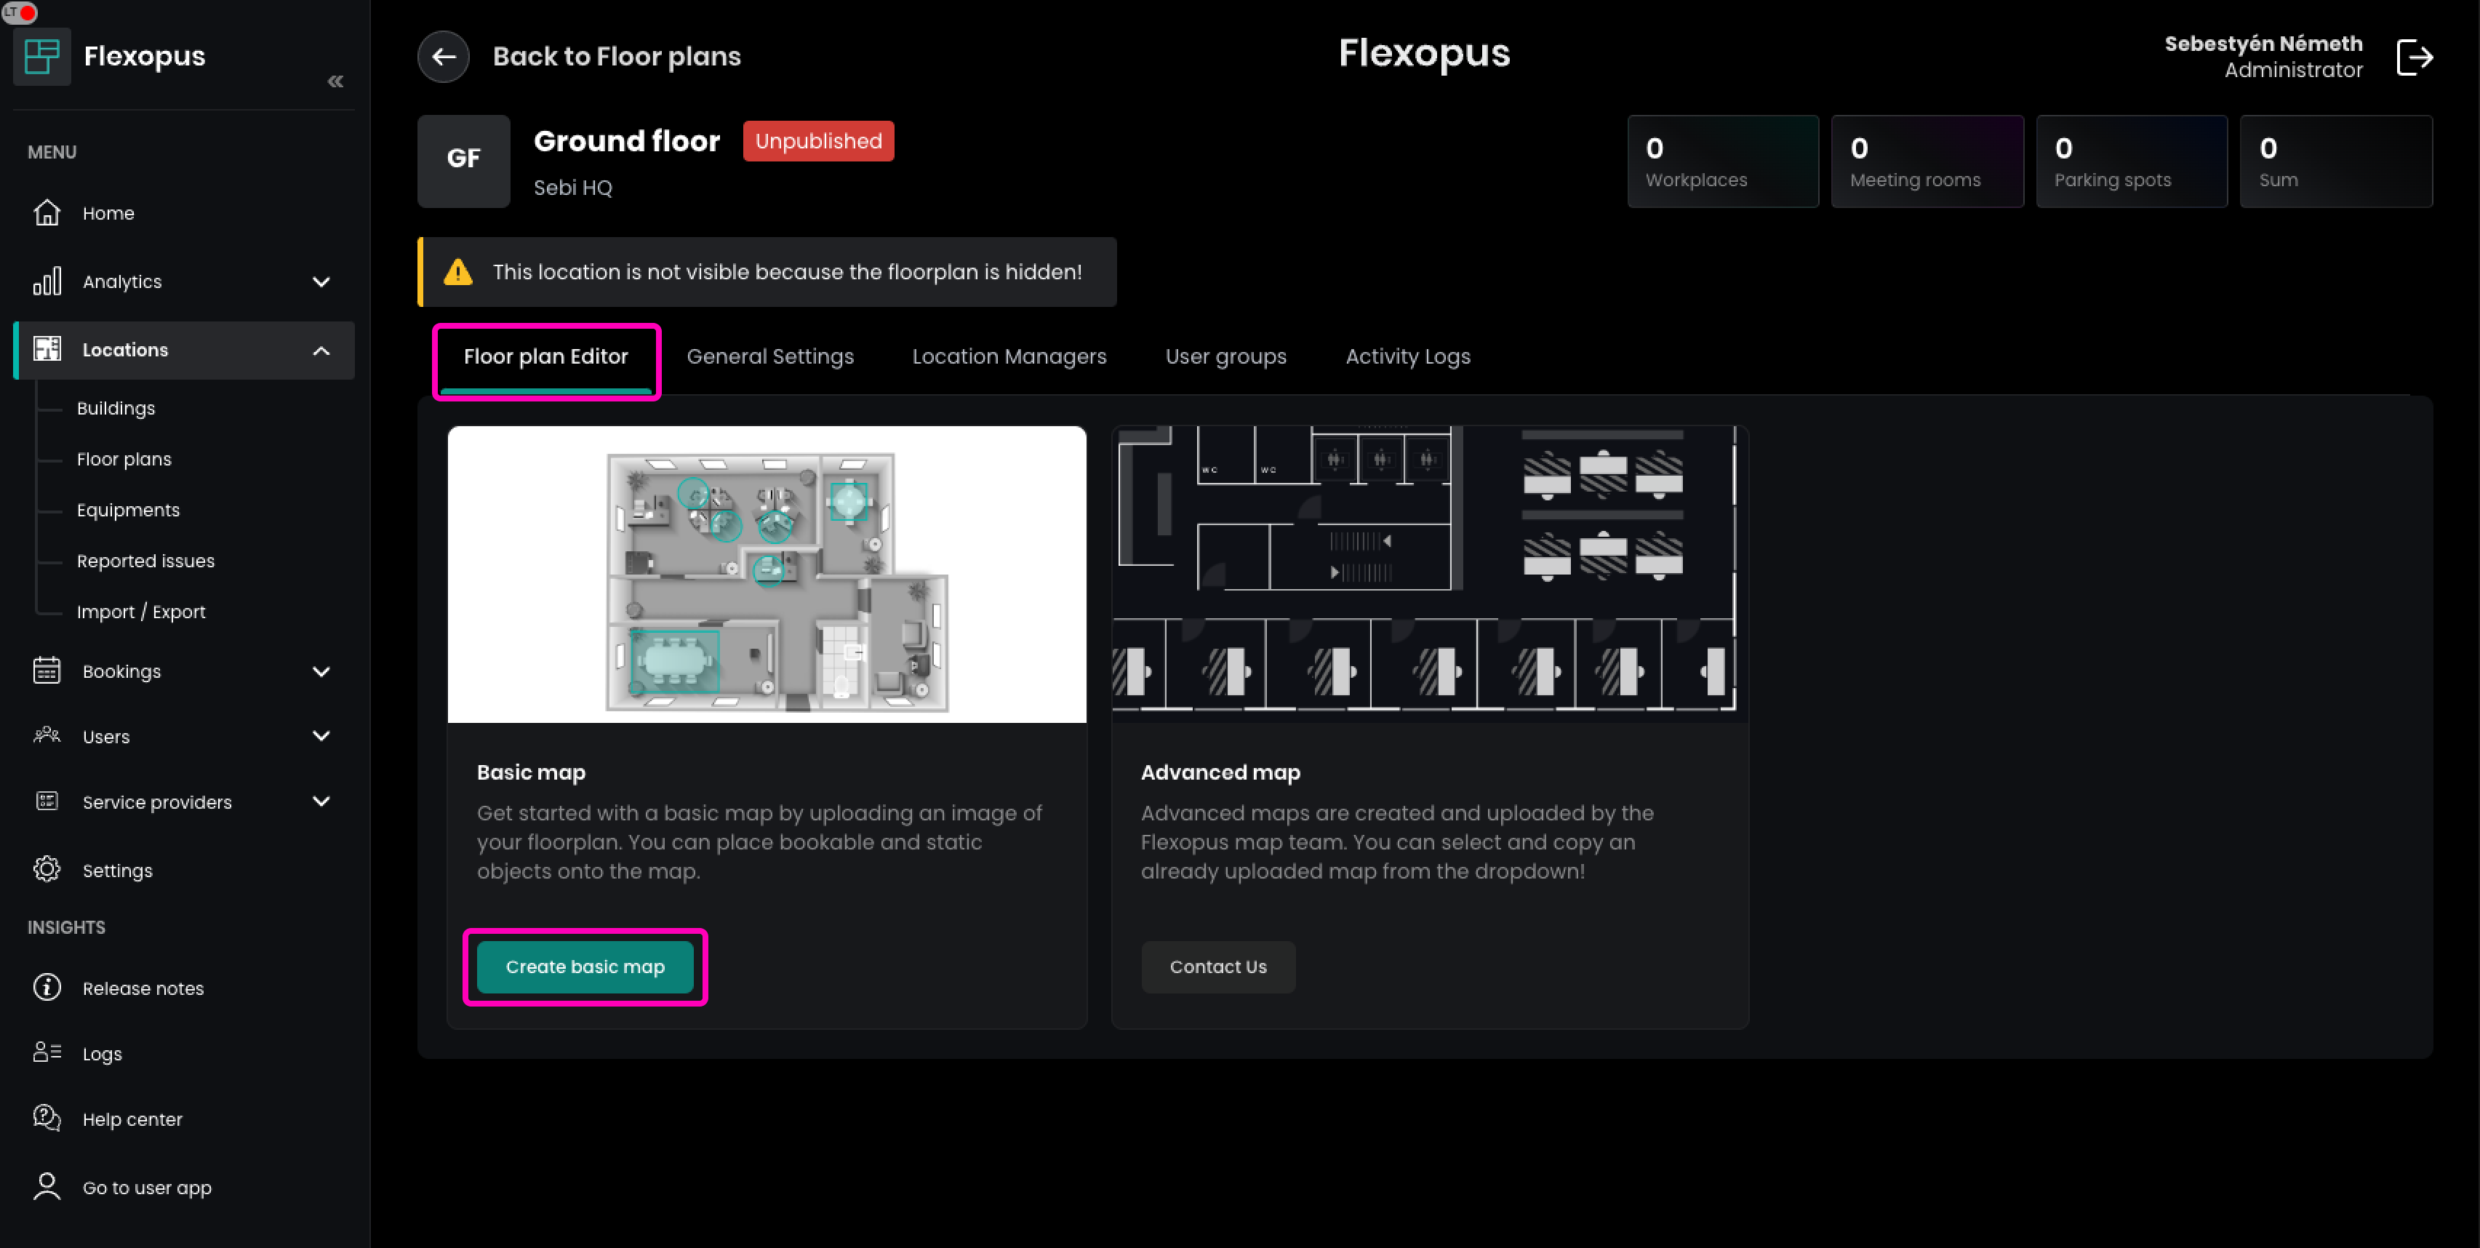The height and width of the screenshot is (1248, 2480).
Task: Open Settings gear icon in sidebar
Action: pyautogui.click(x=47, y=870)
